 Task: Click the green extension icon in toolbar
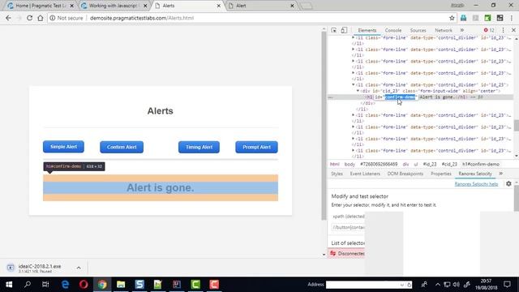pyautogui.click(x=487, y=18)
